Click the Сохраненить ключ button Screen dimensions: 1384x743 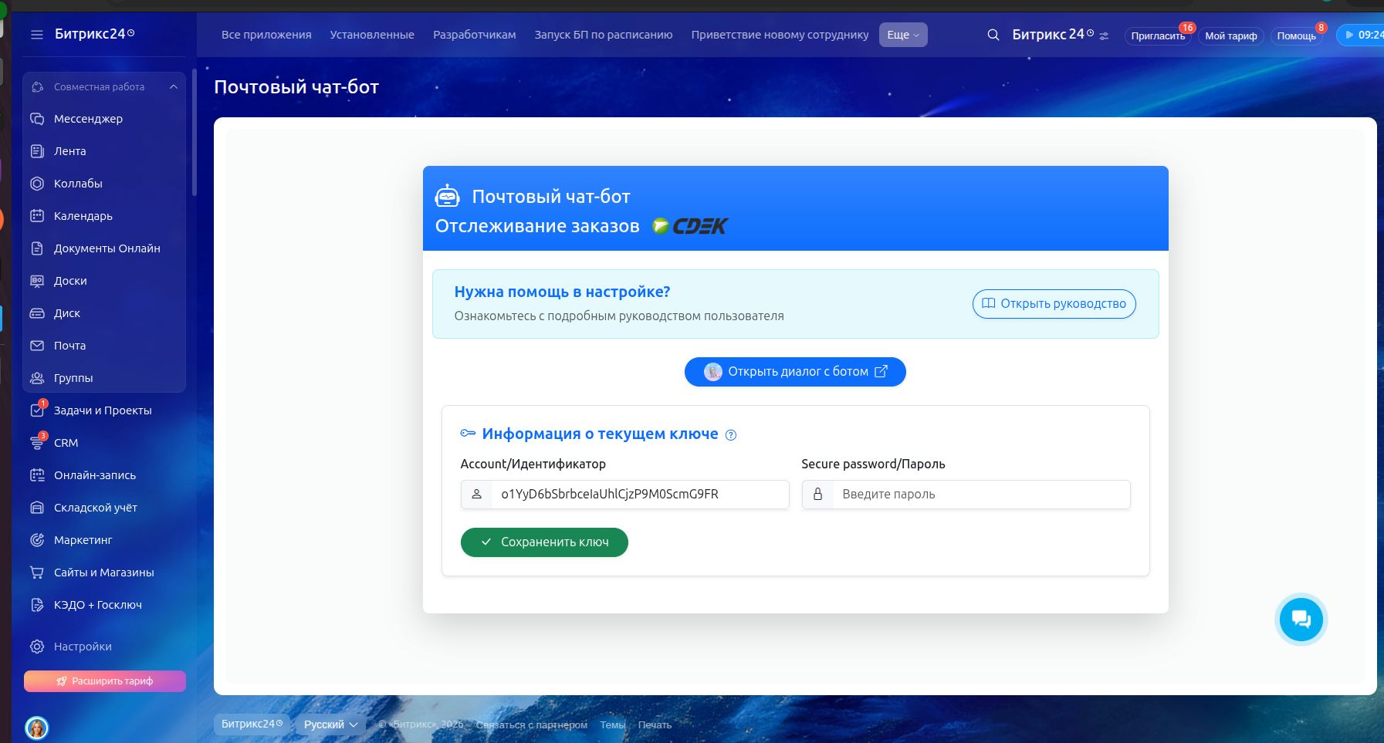pyautogui.click(x=544, y=542)
